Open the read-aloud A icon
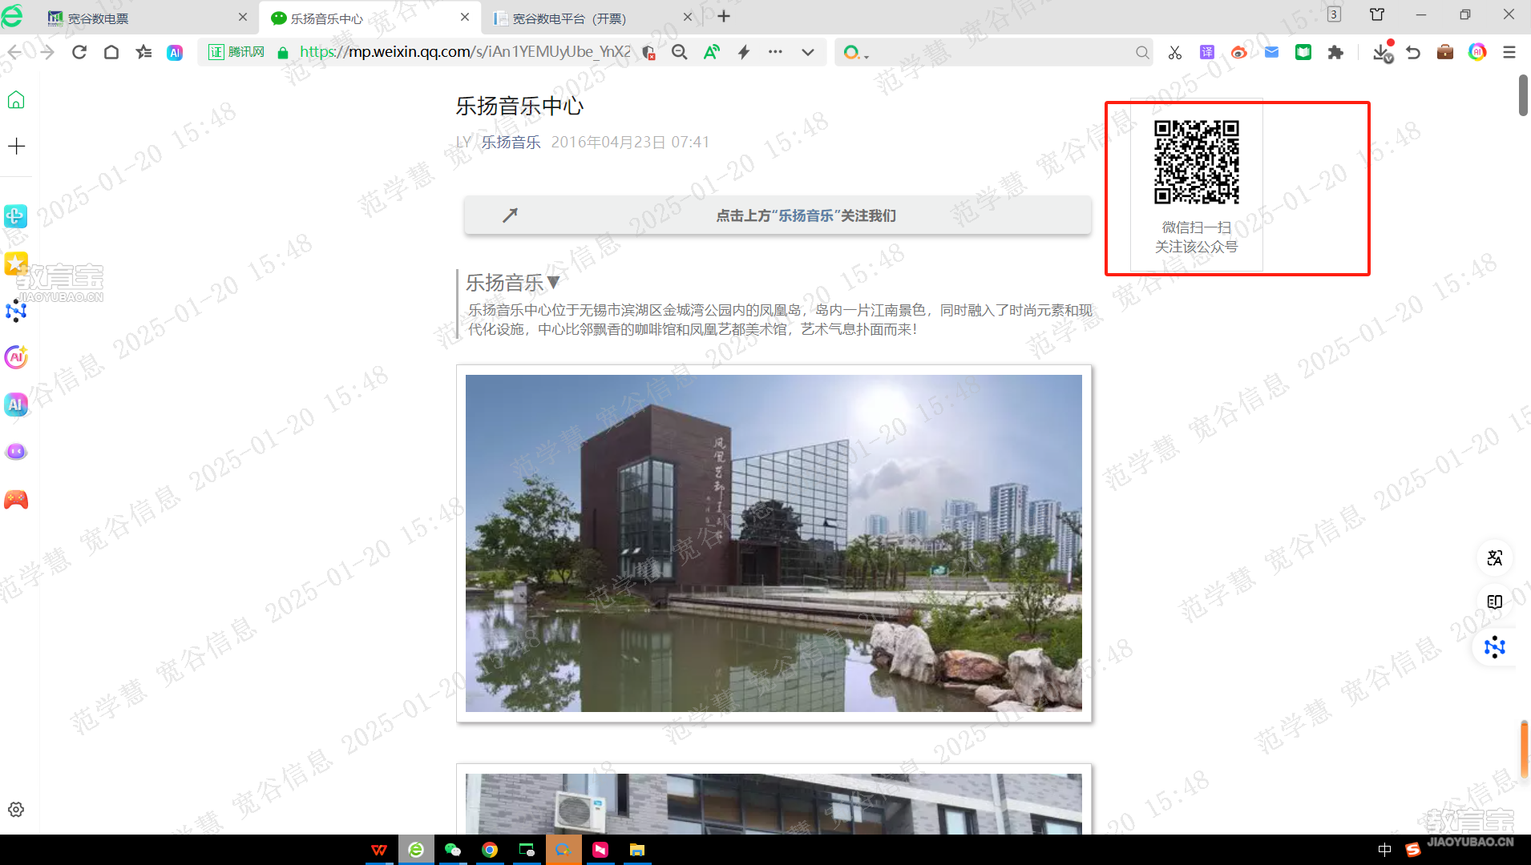This screenshot has height=865, width=1531. (711, 52)
